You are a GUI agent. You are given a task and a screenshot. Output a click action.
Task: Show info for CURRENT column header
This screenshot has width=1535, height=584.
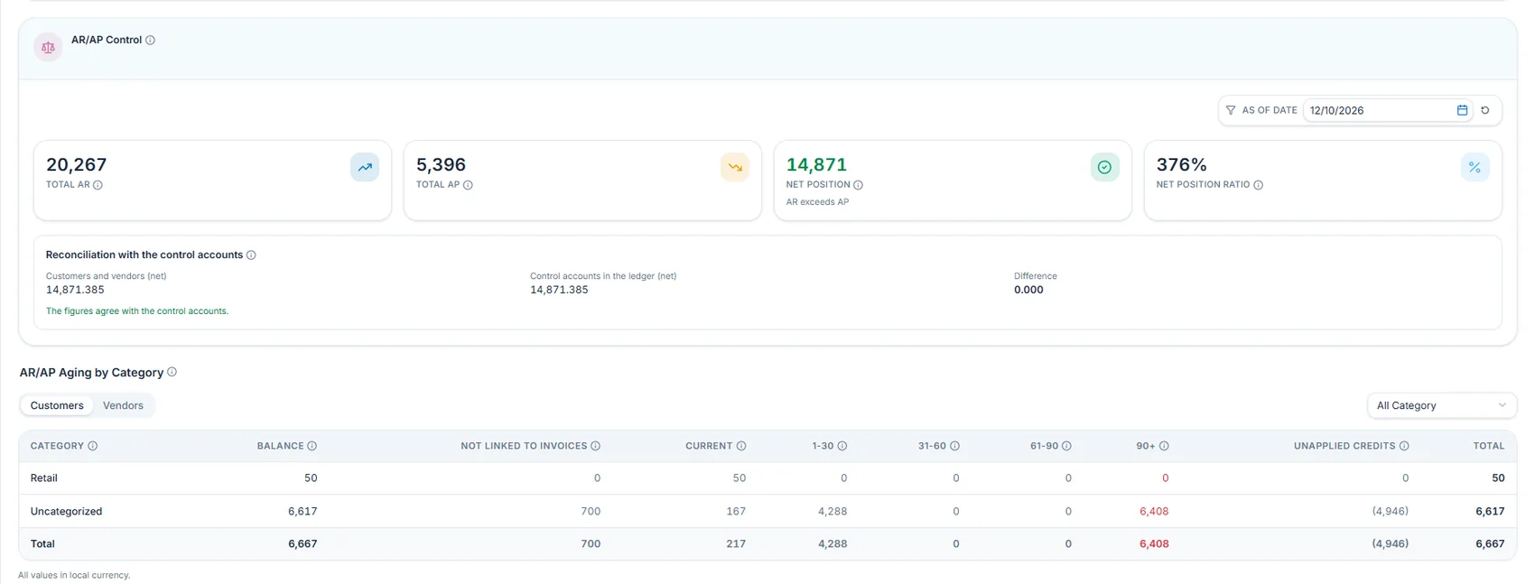click(x=741, y=446)
